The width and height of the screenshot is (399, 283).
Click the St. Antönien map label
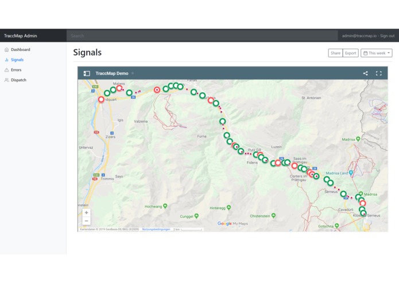pos(311,98)
